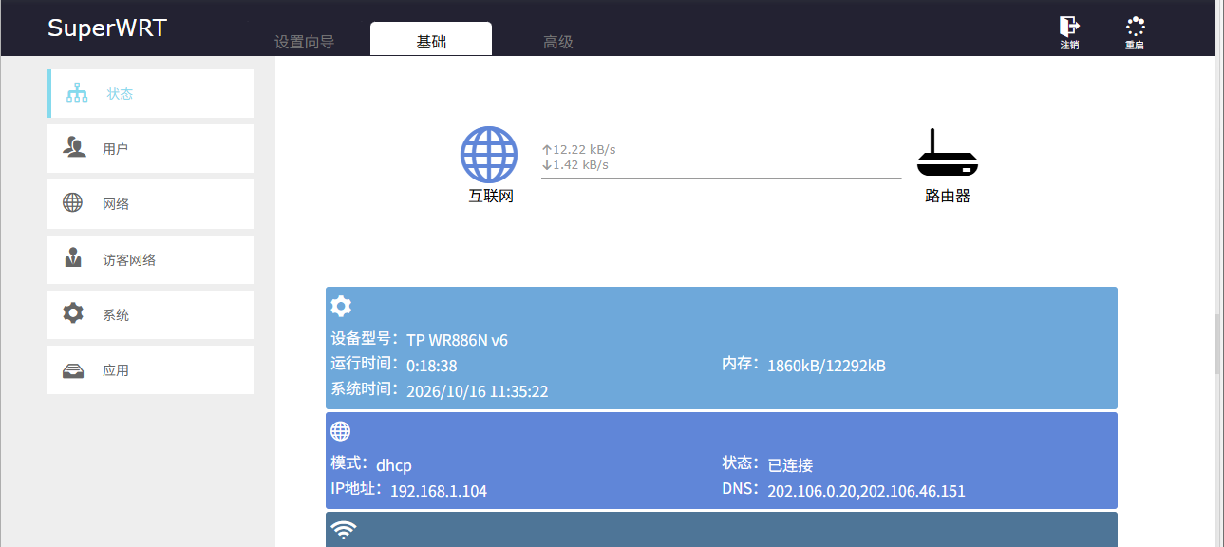The height and width of the screenshot is (547, 1224).
Task: Click the connection status 已连接
Action: pyautogui.click(x=790, y=465)
